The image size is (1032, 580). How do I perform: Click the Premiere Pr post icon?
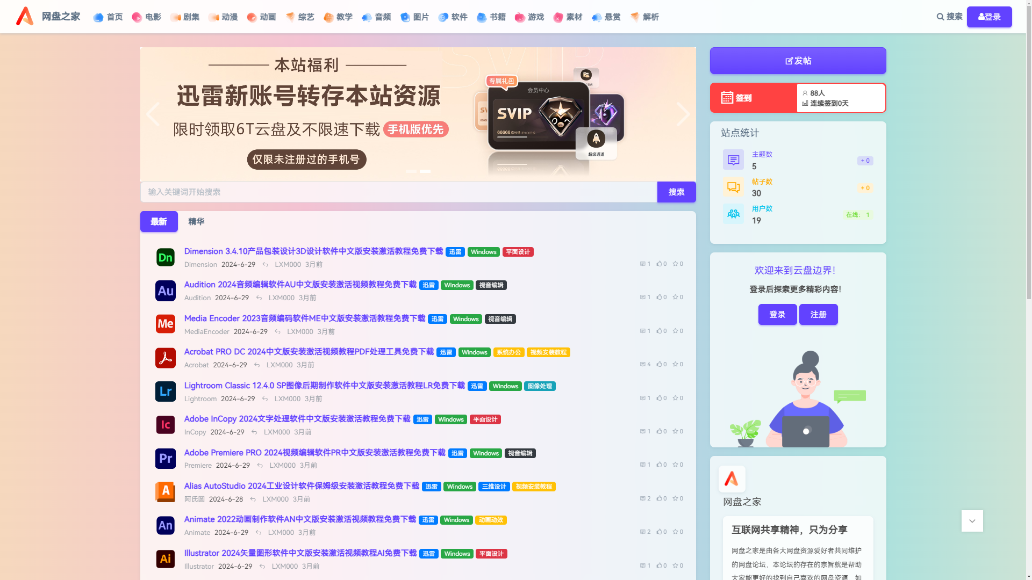pyautogui.click(x=165, y=459)
